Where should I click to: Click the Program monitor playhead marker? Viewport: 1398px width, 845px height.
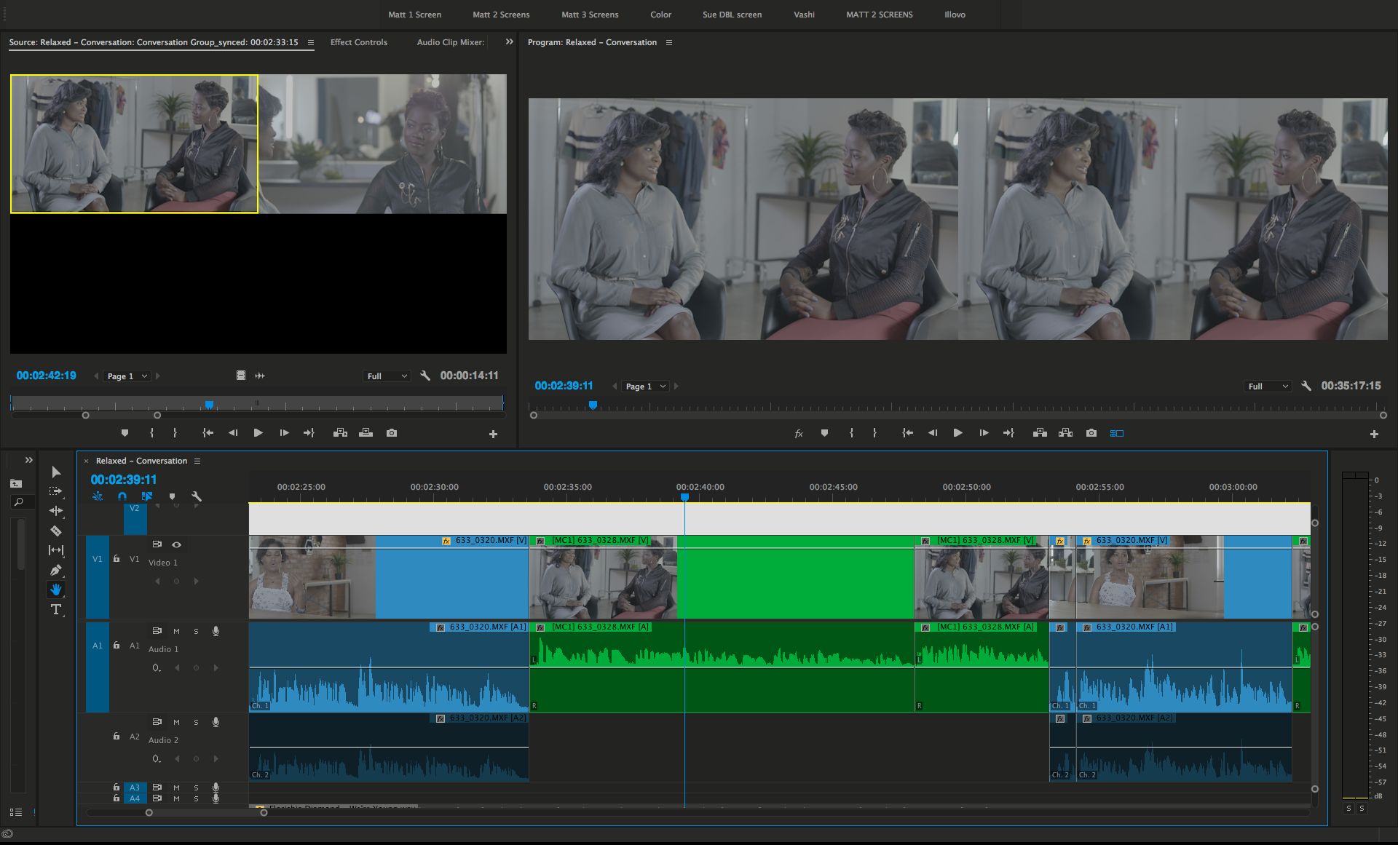tap(593, 405)
